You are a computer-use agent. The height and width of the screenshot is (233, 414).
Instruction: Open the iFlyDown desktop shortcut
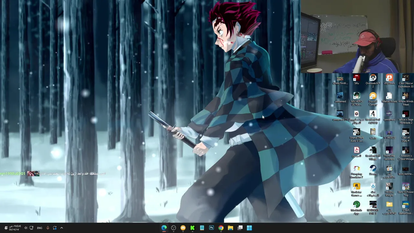pos(389,80)
